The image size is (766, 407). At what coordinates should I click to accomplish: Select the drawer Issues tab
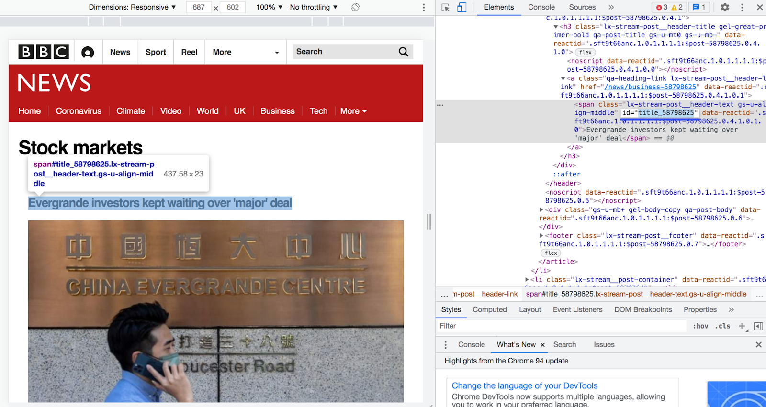tap(604, 344)
